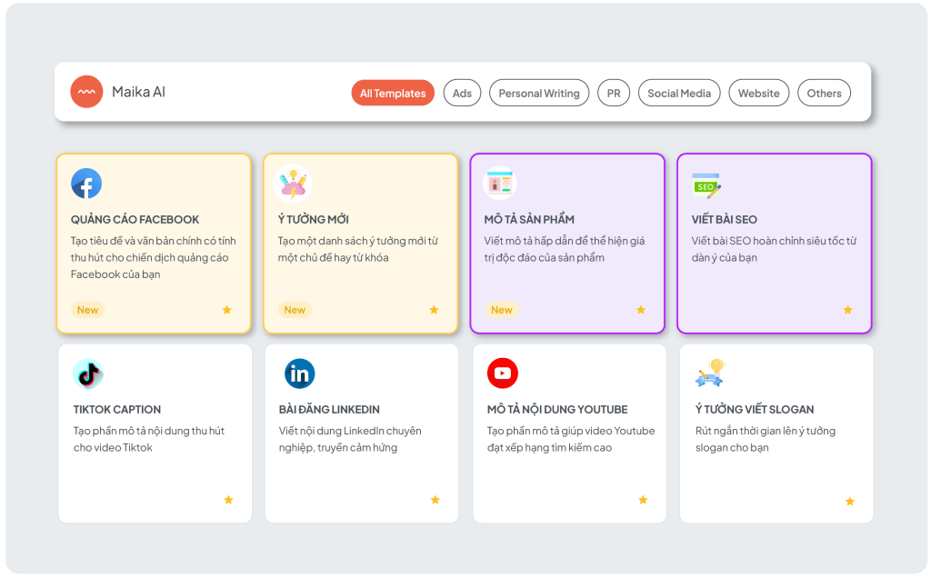Click the SEO icon in Viết Bài SEO card

click(x=706, y=185)
